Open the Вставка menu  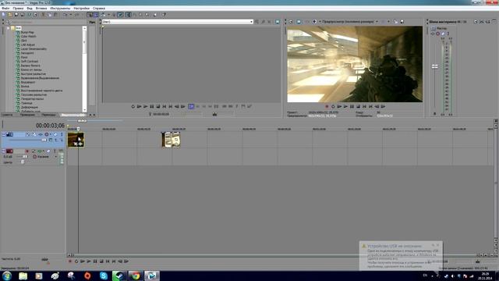click(x=41, y=9)
